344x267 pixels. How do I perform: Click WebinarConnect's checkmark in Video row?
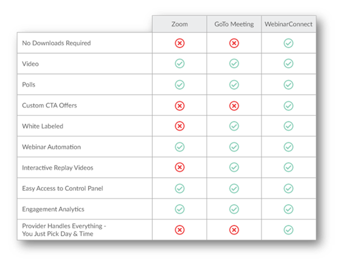[288, 63]
